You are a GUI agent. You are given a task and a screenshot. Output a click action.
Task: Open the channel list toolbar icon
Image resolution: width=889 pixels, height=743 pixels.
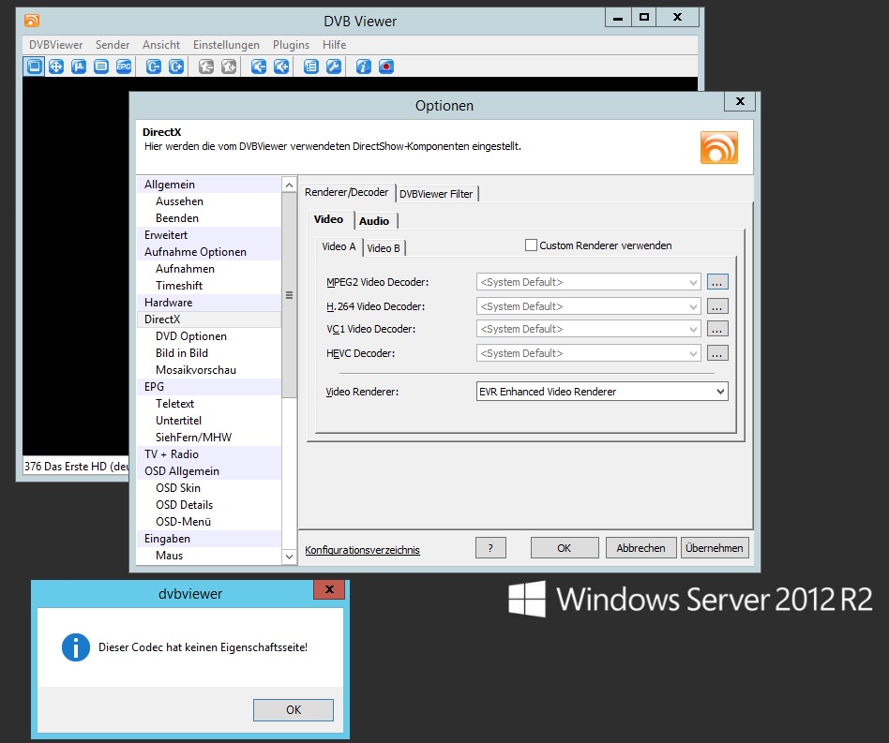311,67
